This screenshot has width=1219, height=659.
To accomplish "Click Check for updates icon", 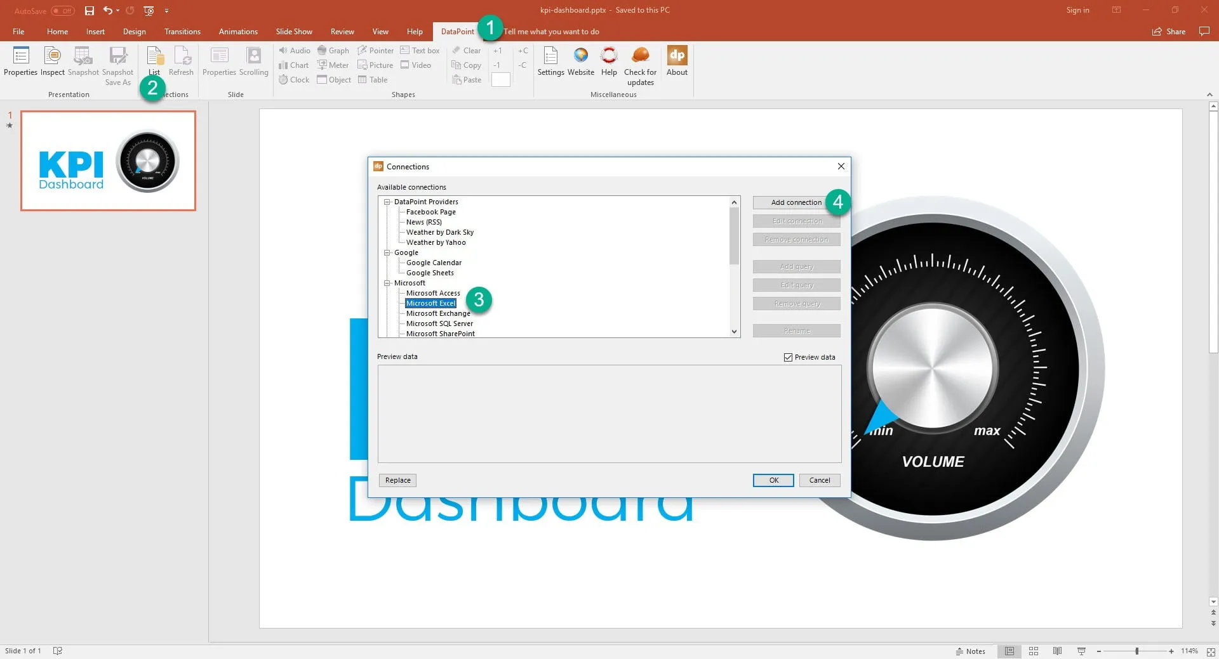I will pos(640,56).
